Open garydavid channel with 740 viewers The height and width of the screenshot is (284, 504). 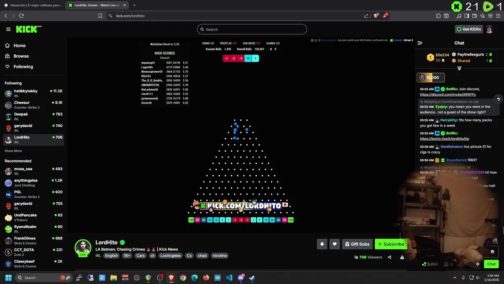pyautogui.click(x=33, y=128)
